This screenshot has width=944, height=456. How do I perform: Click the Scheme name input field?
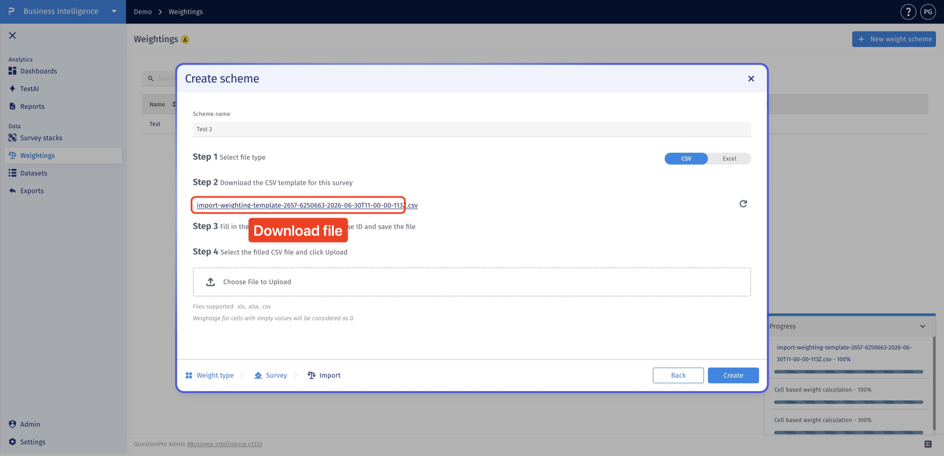(x=472, y=129)
